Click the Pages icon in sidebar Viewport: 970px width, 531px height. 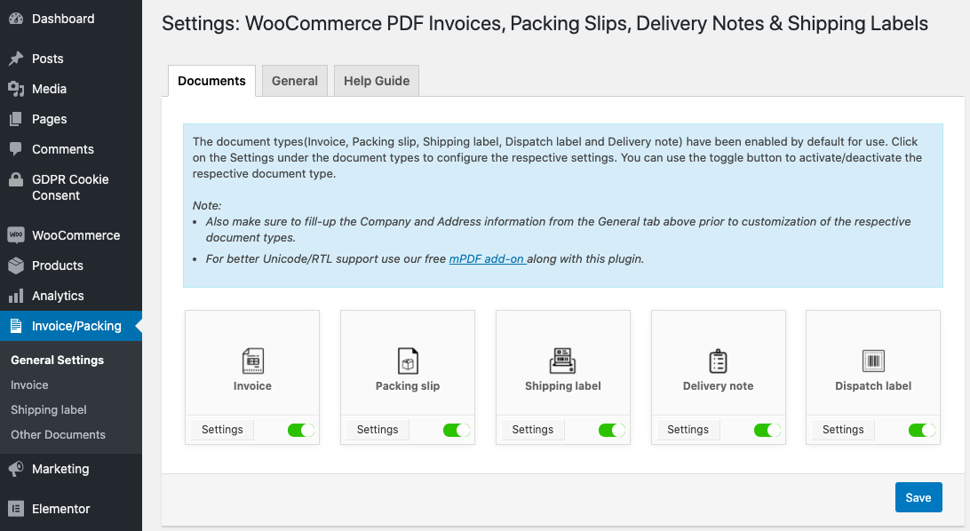[x=16, y=119]
